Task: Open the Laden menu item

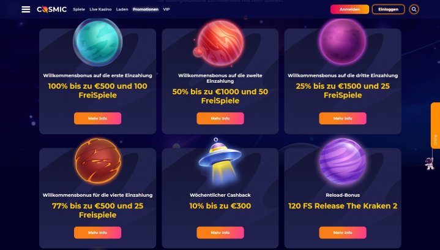Action: click(x=122, y=9)
